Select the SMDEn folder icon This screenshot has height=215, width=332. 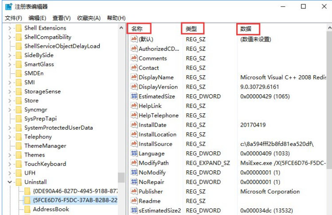(x=19, y=73)
